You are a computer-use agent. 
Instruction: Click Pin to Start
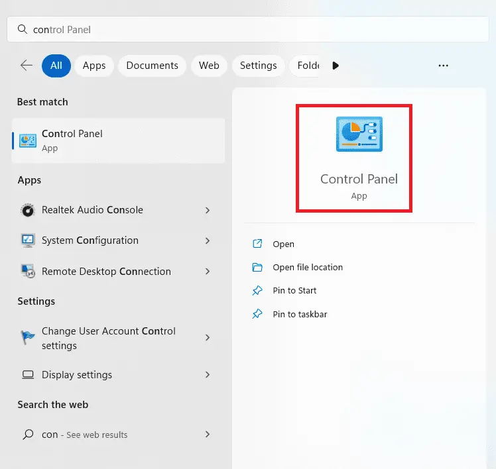pos(294,290)
